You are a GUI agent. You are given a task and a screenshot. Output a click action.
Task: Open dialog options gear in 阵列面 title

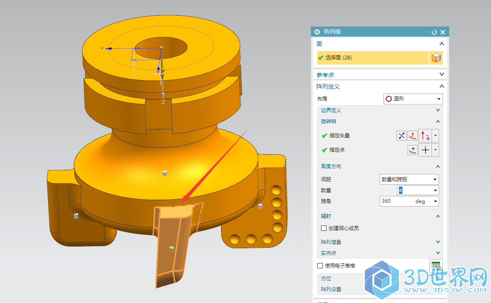pyautogui.click(x=317, y=32)
